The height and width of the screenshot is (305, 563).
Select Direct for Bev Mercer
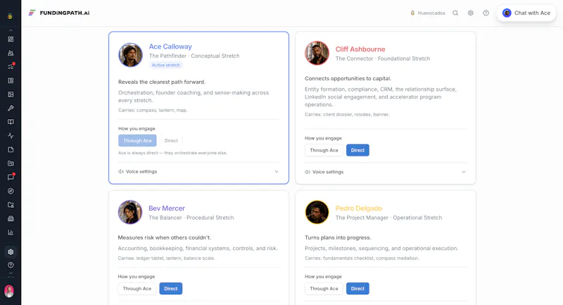point(171,289)
